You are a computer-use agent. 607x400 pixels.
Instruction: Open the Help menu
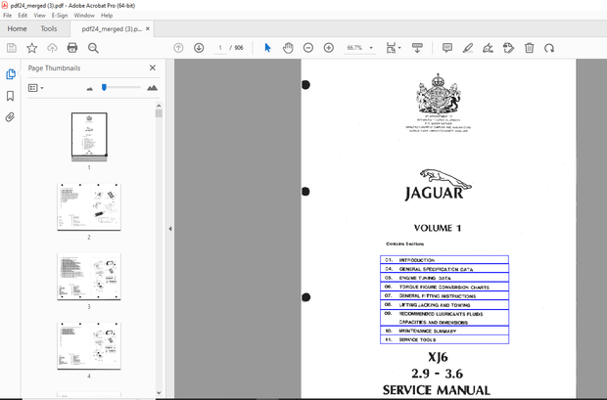[107, 16]
